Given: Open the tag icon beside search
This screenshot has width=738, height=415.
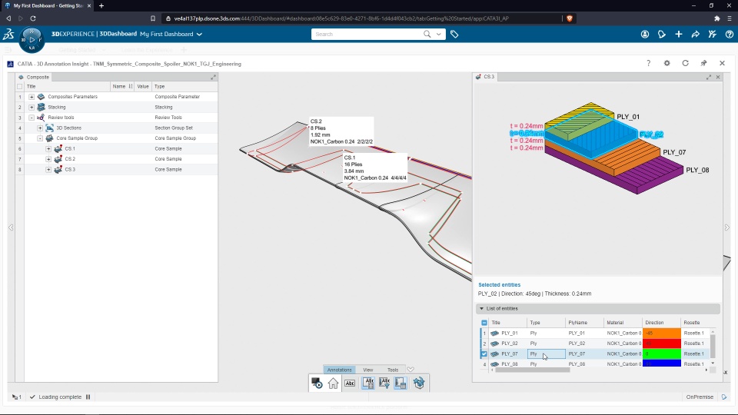Looking at the screenshot, I should pos(454,34).
